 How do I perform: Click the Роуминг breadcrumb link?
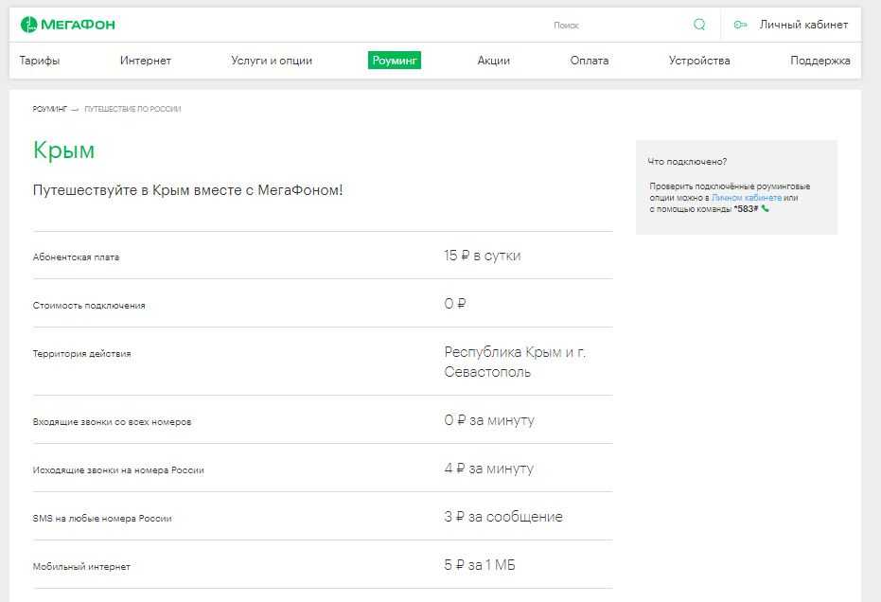(x=49, y=109)
